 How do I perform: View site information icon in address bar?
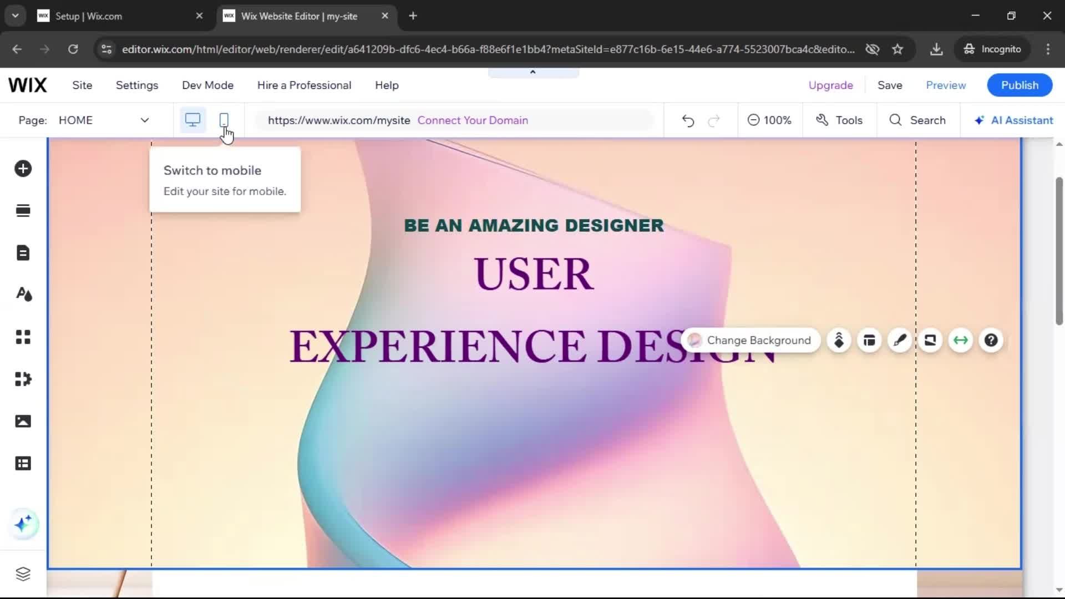click(106, 49)
